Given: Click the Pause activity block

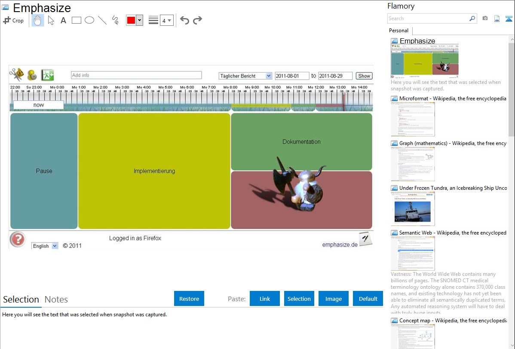Looking at the screenshot, I should pyautogui.click(x=44, y=171).
